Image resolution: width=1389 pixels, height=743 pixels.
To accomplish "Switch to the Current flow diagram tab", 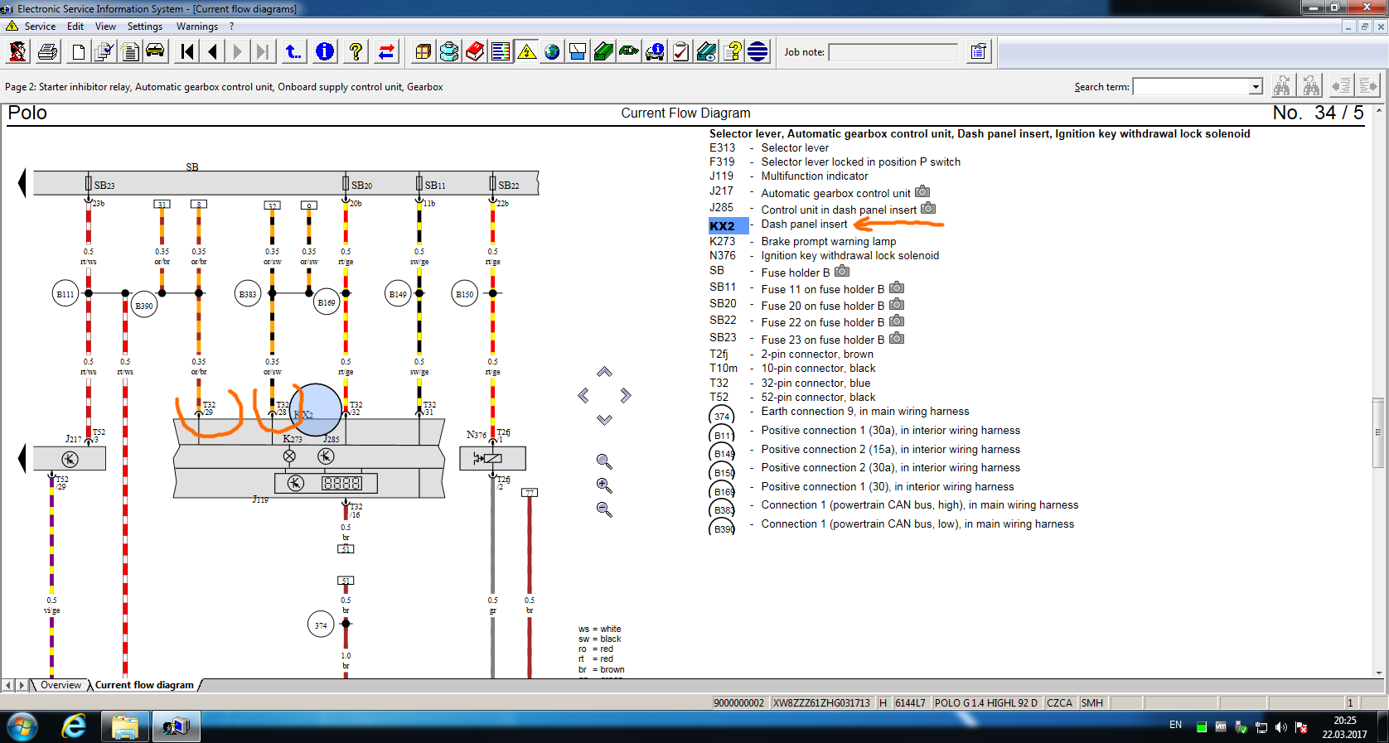I will click(x=144, y=685).
